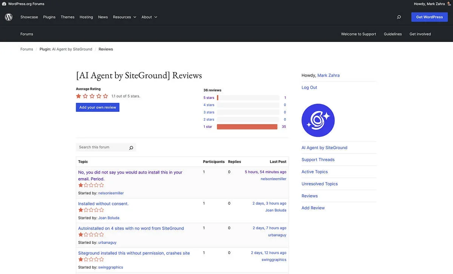Open Themes in the main menu
The height and width of the screenshot is (274, 453).
click(x=68, y=17)
